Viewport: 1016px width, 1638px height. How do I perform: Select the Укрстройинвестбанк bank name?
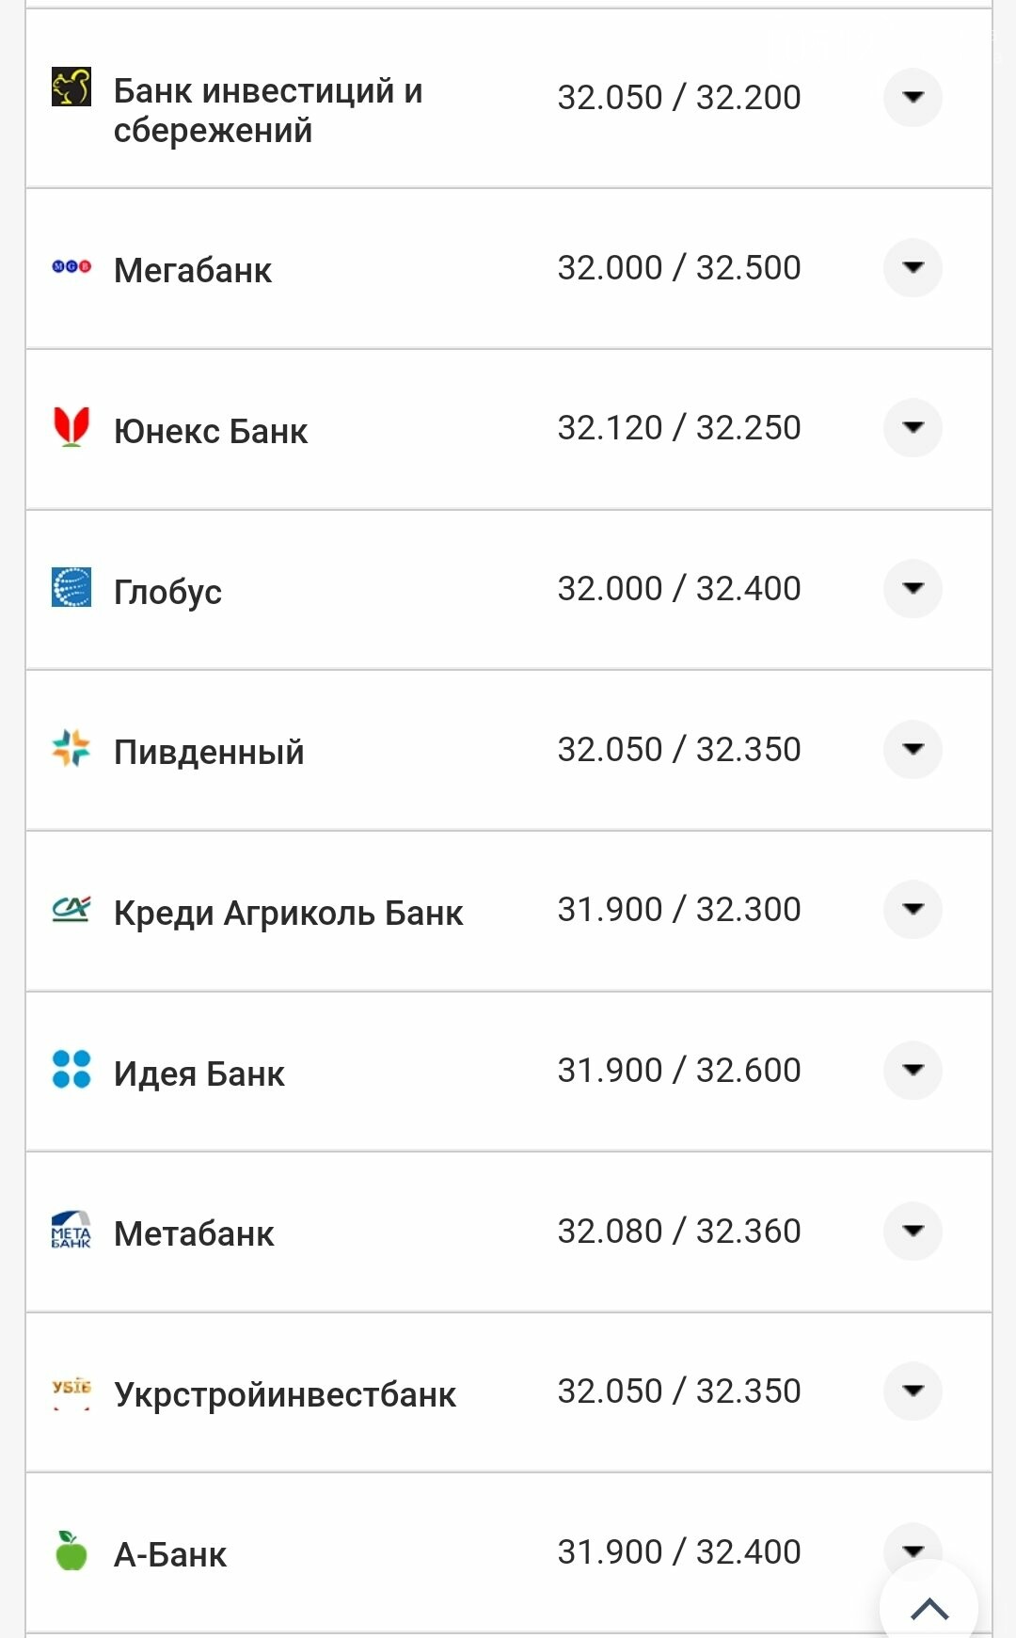pos(285,1394)
